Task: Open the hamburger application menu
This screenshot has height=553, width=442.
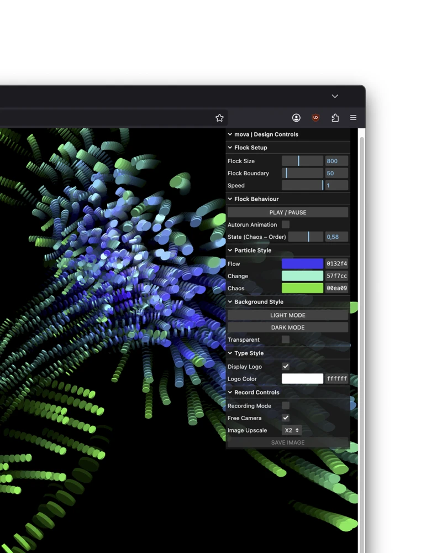Action: [353, 118]
